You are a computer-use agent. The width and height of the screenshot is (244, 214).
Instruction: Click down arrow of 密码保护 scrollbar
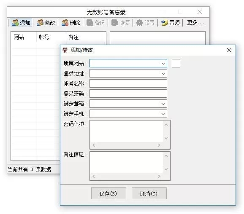[x=166, y=138]
